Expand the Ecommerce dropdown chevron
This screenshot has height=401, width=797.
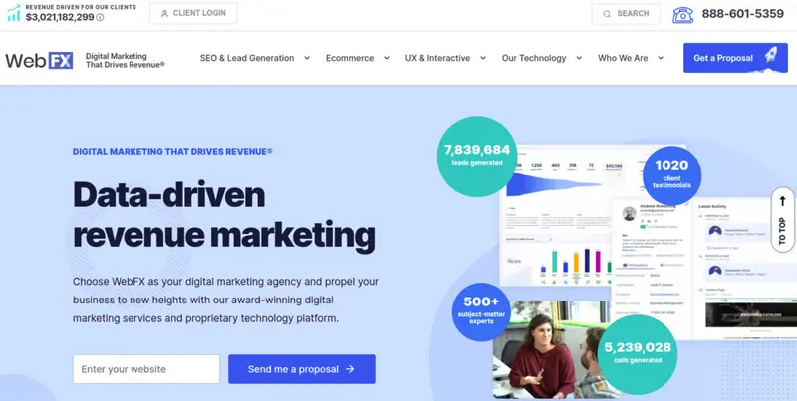point(387,58)
